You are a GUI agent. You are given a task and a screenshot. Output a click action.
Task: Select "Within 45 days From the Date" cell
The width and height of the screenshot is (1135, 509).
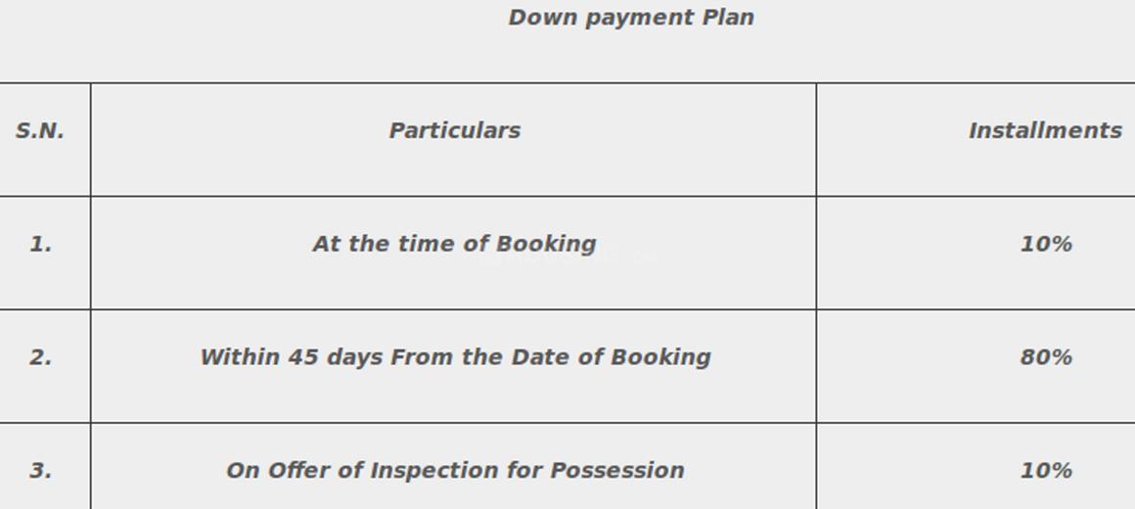pos(455,357)
